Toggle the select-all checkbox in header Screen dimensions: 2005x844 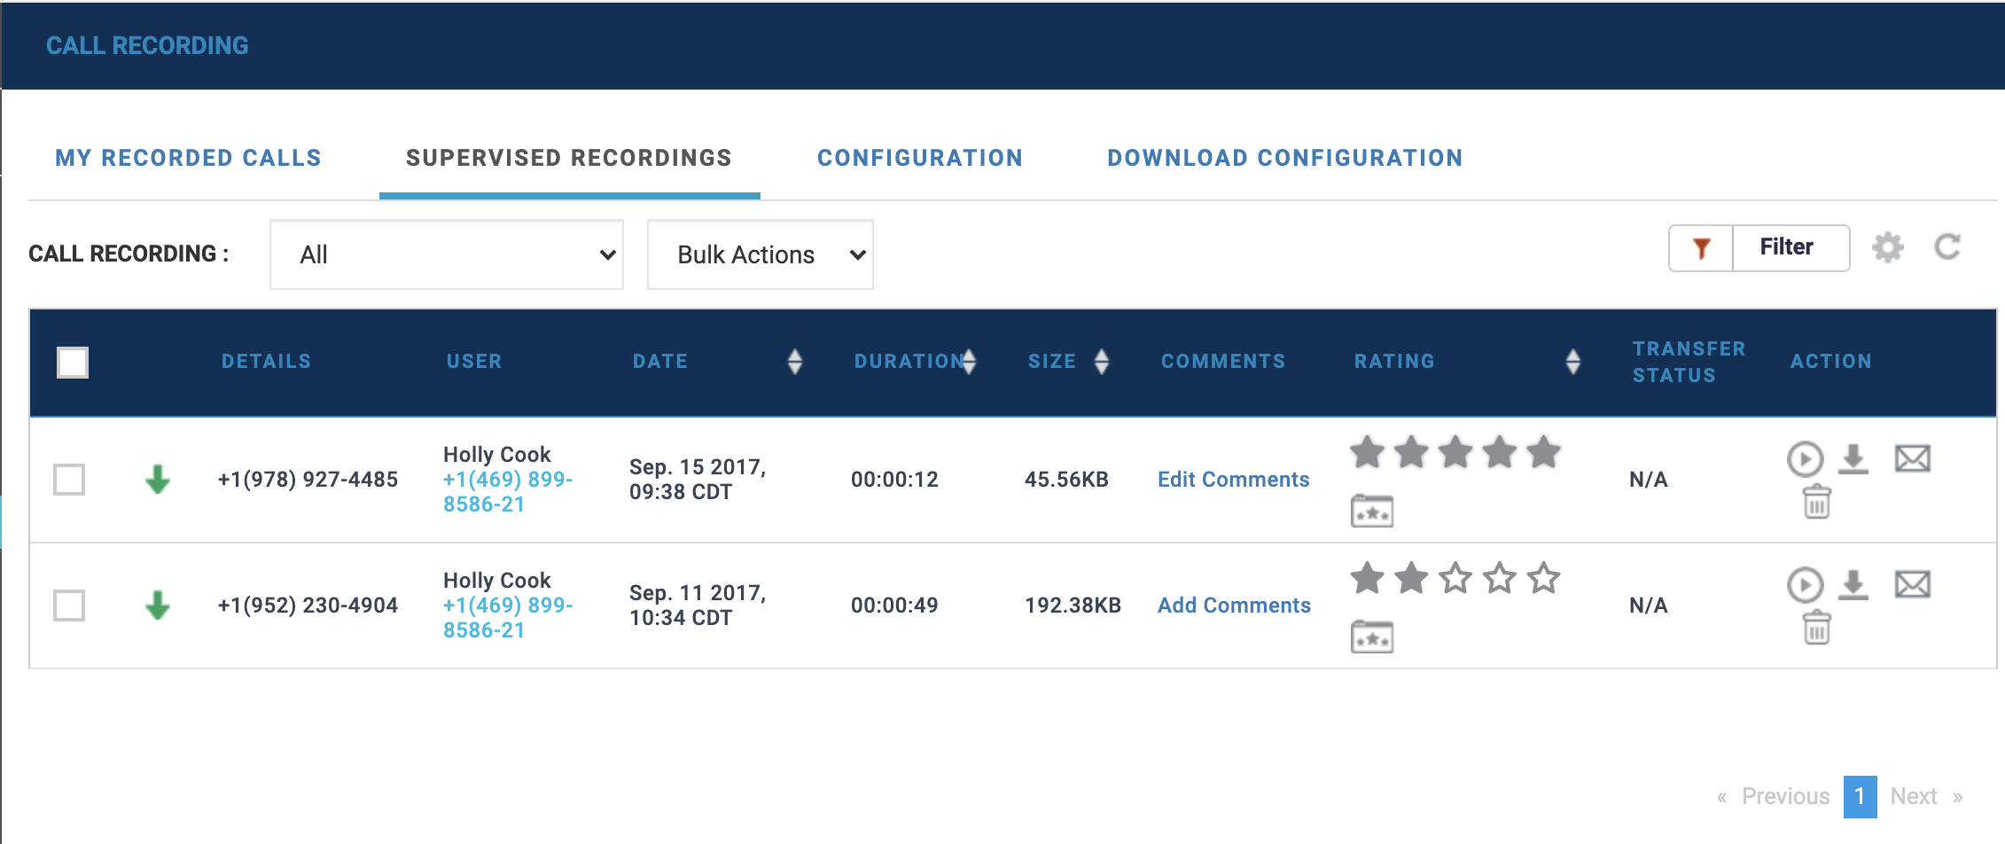point(73,363)
